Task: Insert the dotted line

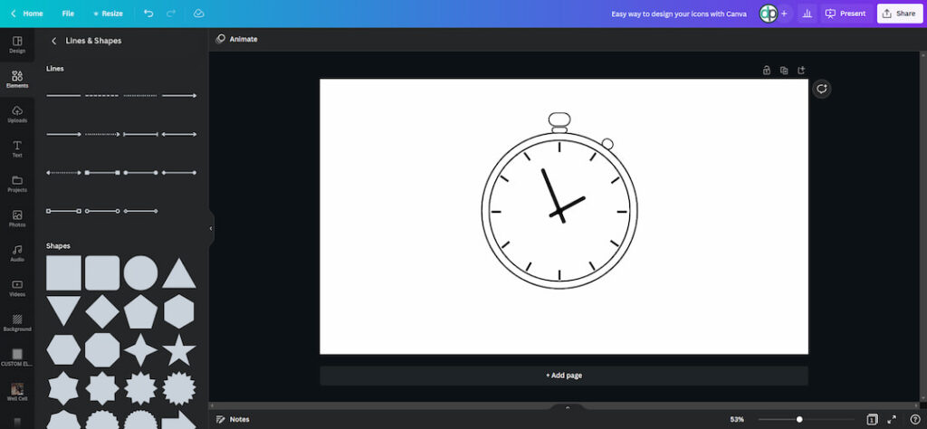Action: (140, 95)
